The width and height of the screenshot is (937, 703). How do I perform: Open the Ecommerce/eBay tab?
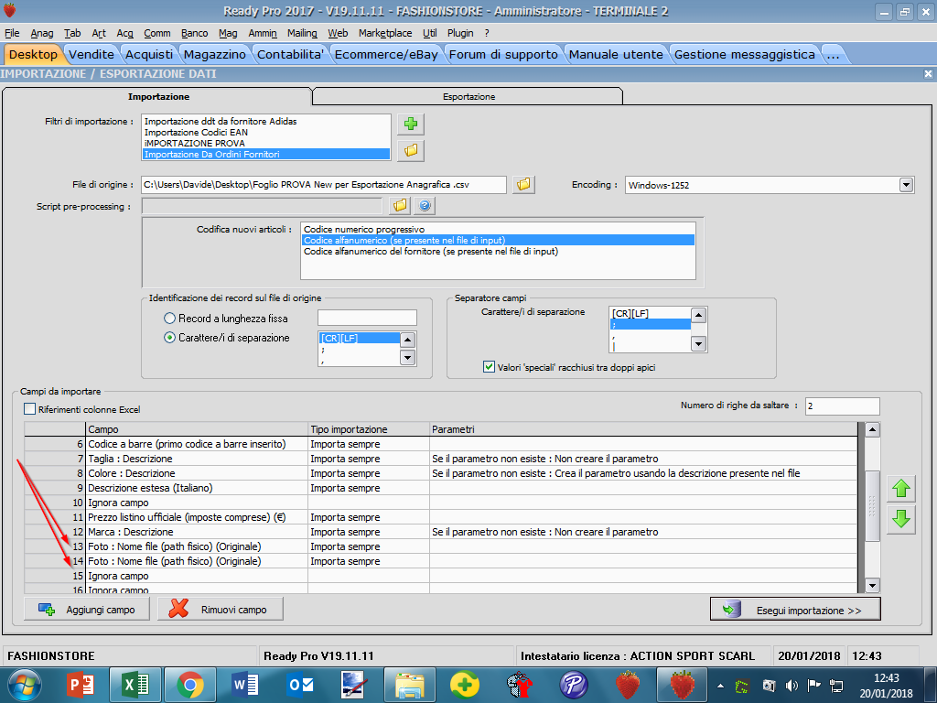(x=386, y=54)
